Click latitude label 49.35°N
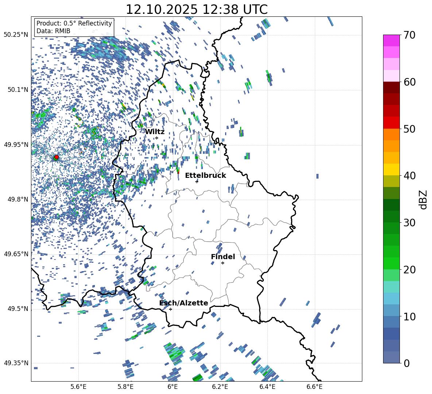432x394 pixels. coord(16,363)
